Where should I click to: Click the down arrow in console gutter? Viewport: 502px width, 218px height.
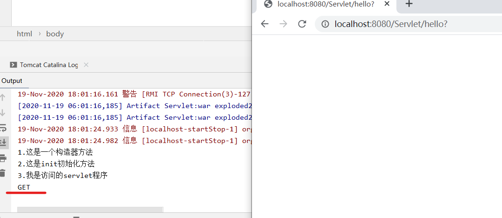pos(3,112)
